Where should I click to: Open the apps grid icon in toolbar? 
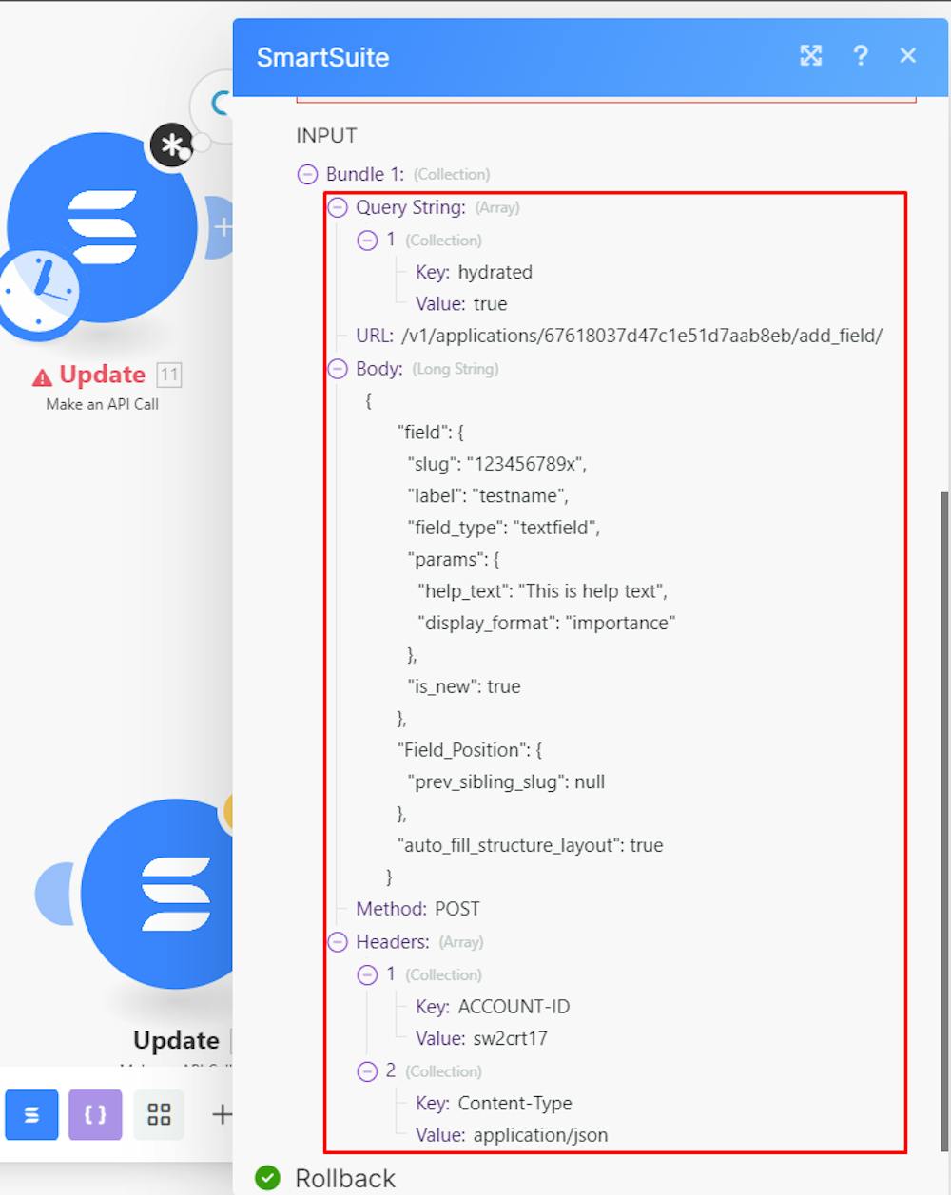coord(159,1114)
